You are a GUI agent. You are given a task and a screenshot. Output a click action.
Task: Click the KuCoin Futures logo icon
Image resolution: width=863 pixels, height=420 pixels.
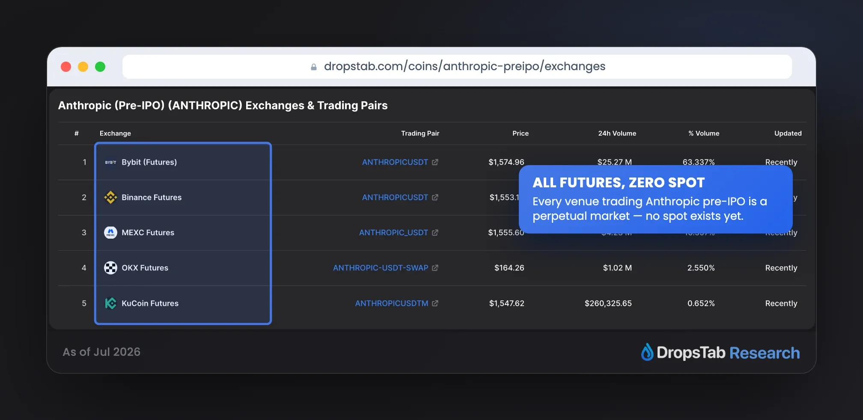click(110, 303)
